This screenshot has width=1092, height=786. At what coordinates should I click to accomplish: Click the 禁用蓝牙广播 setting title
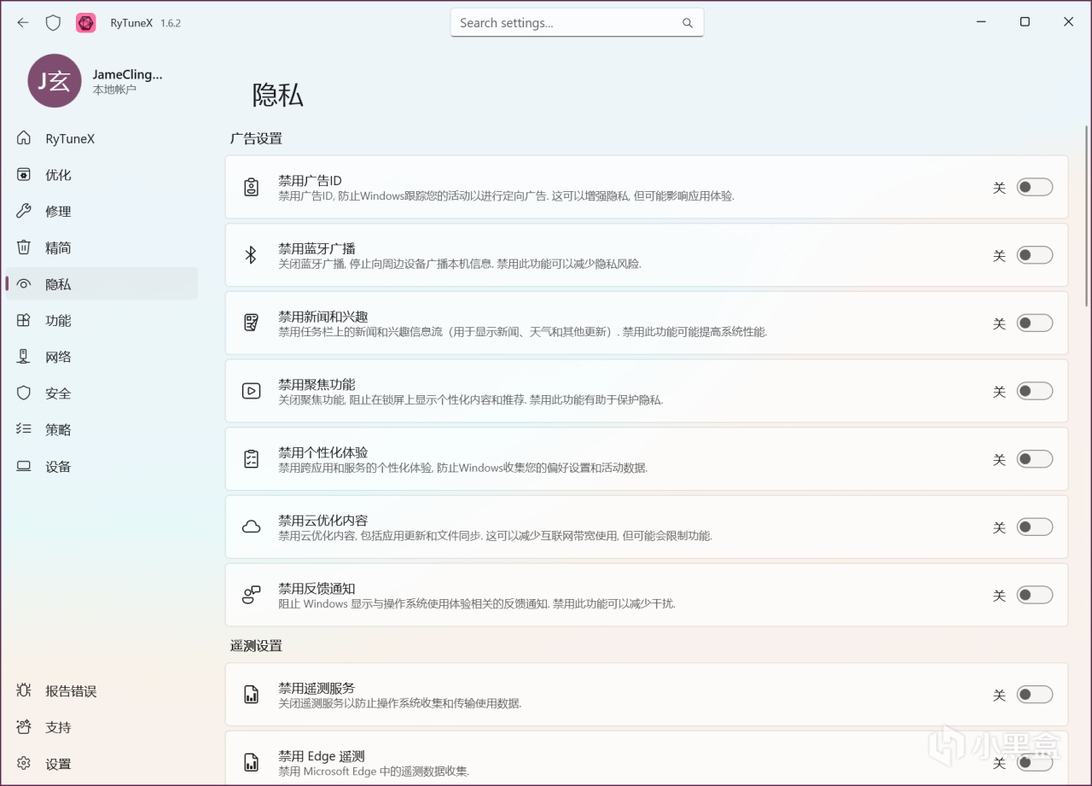[x=317, y=248]
